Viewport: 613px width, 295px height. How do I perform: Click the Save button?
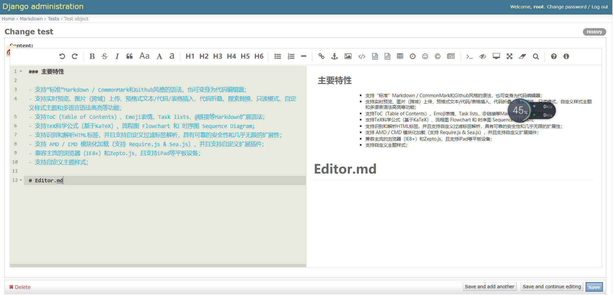point(594,287)
